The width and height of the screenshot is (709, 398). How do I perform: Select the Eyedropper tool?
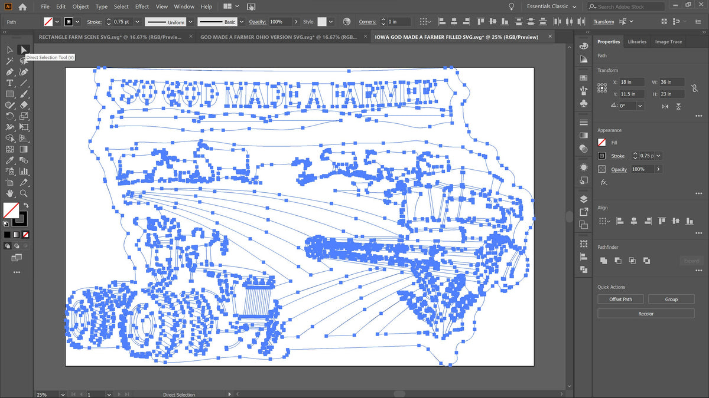[10, 160]
